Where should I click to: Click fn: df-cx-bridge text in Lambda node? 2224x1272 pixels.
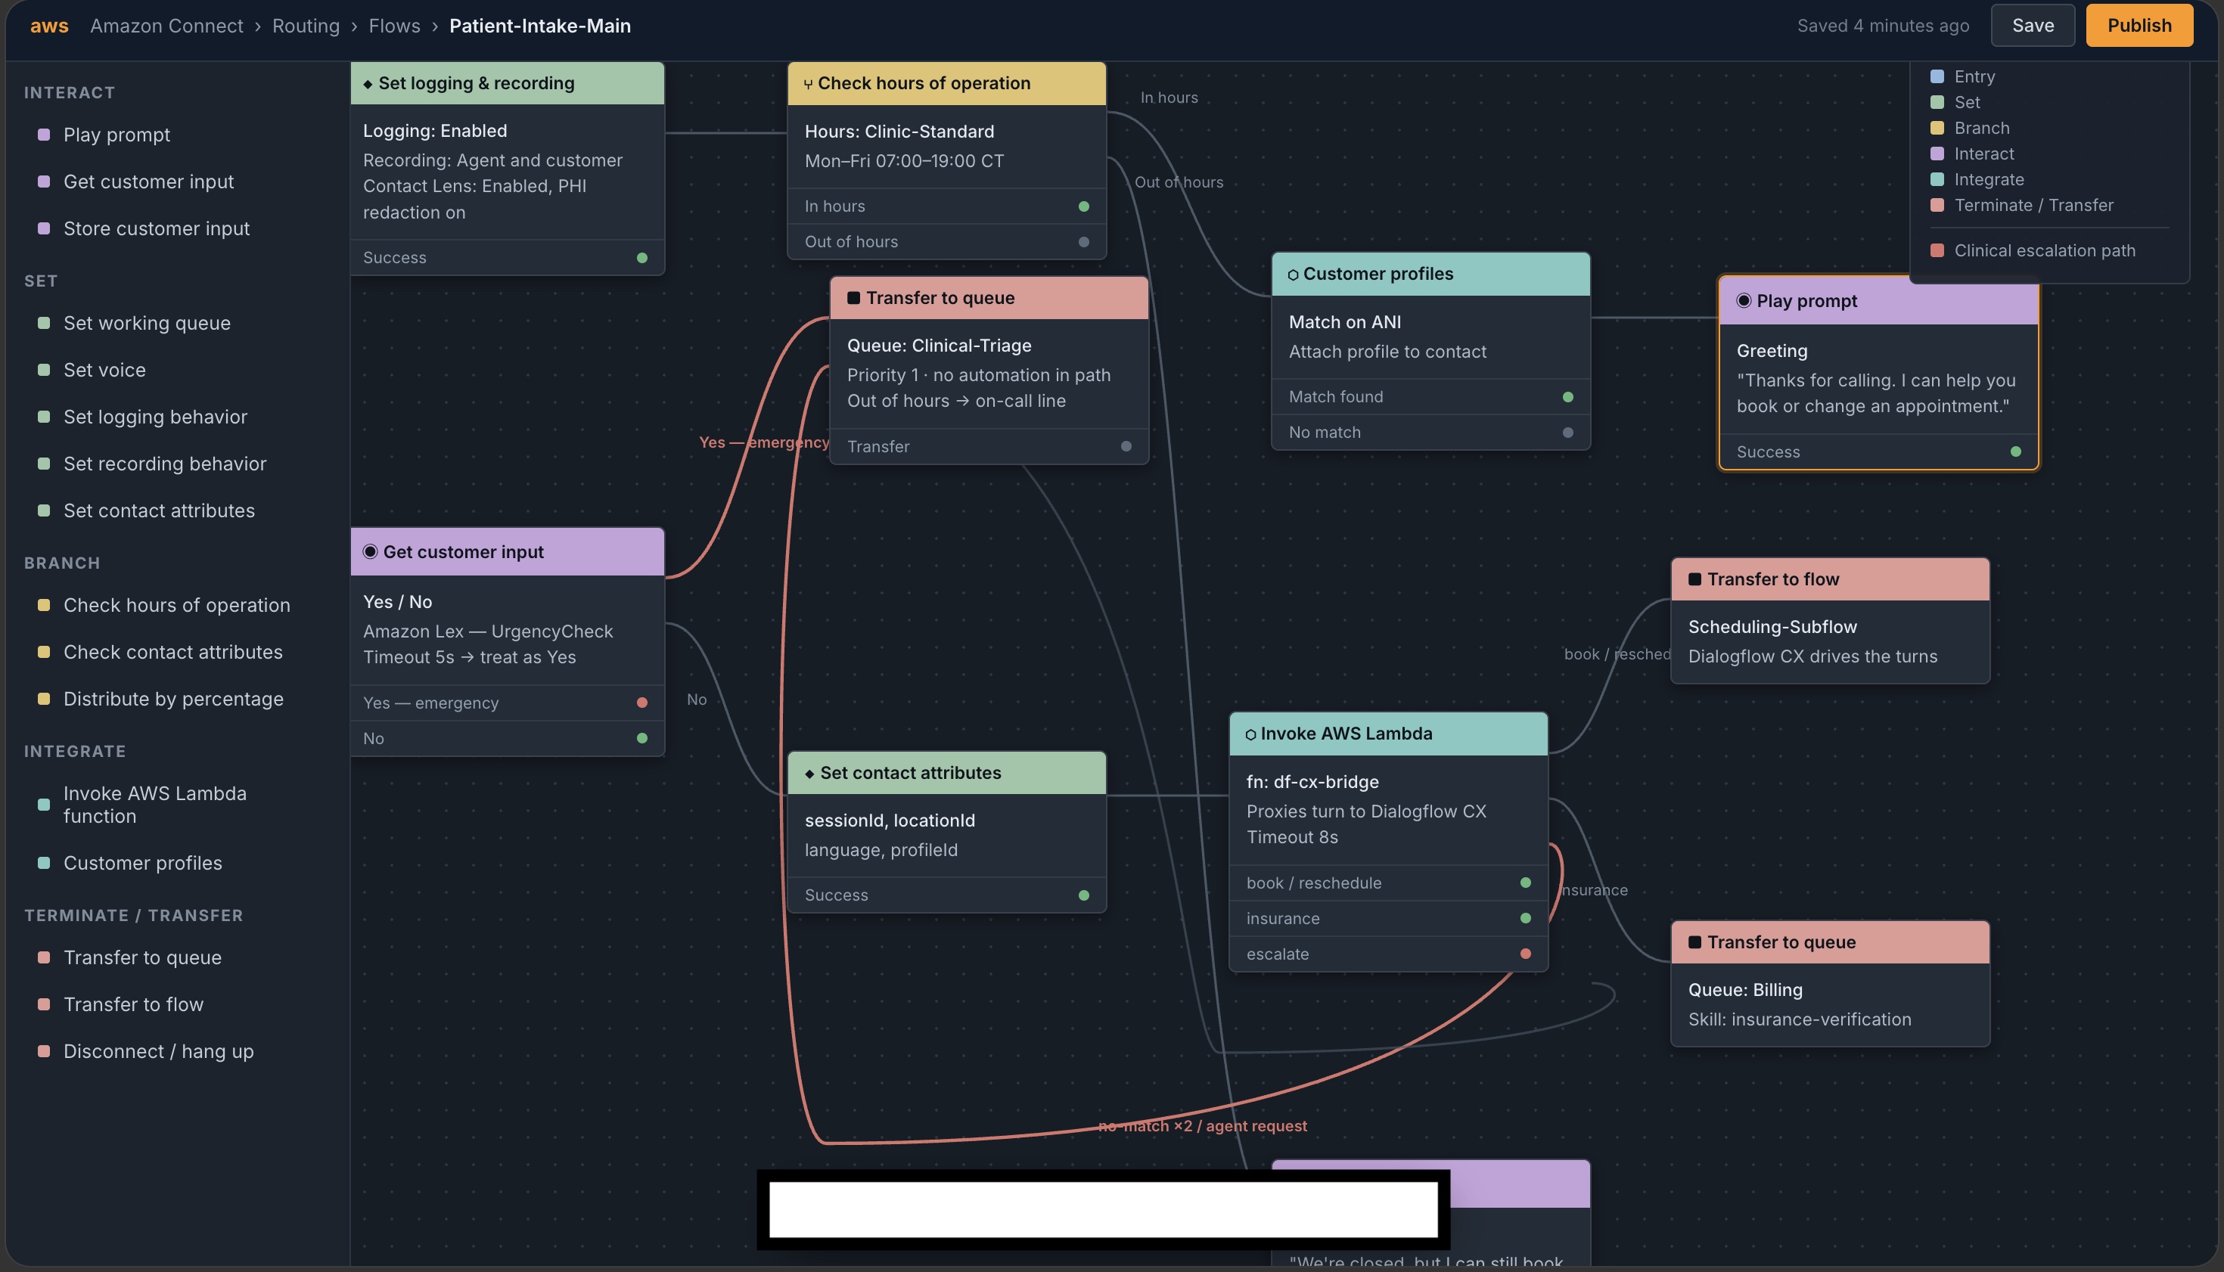click(1312, 782)
